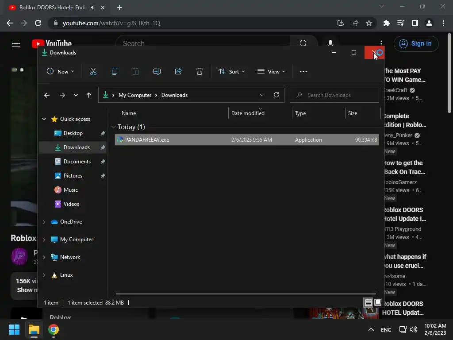
Task: Expand address bar history dropdown
Action: click(x=262, y=95)
